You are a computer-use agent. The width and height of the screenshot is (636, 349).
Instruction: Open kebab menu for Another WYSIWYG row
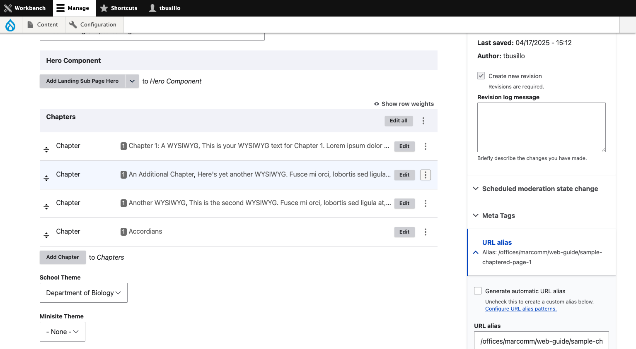pyautogui.click(x=426, y=203)
